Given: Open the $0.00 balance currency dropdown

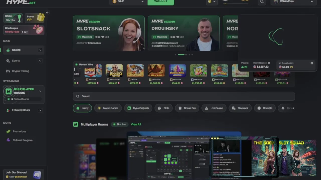Looking at the screenshot, I should [x=128, y=1].
